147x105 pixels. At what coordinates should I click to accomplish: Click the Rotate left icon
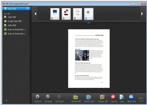coord(75,97)
